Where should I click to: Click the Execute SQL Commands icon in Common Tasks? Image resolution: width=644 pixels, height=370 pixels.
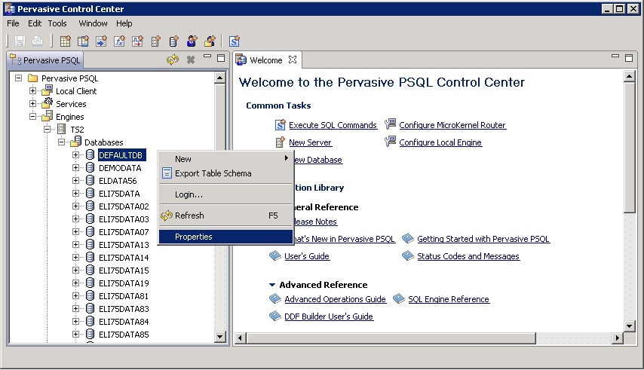point(280,124)
